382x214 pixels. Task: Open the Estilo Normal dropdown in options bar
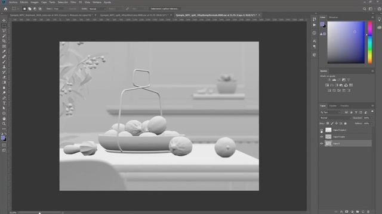click(x=97, y=9)
